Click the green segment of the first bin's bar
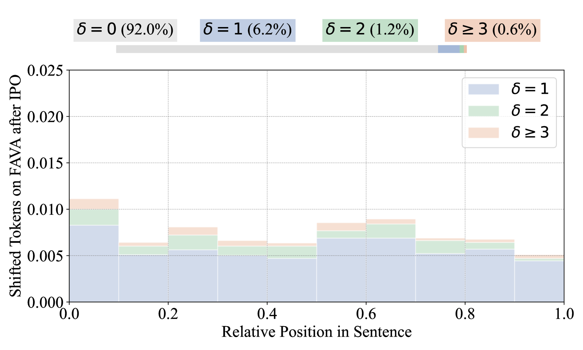Screen dimensions: 583x350 pyautogui.click(x=94, y=217)
